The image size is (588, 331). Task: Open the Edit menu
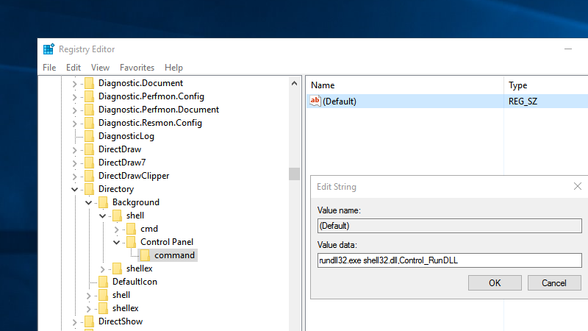coord(73,68)
